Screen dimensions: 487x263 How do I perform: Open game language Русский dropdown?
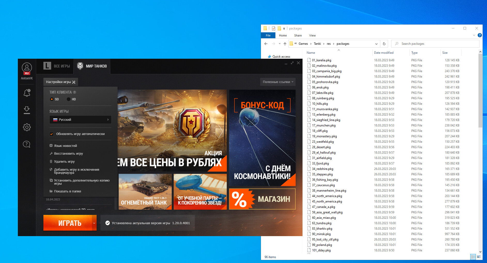[80, 120]
